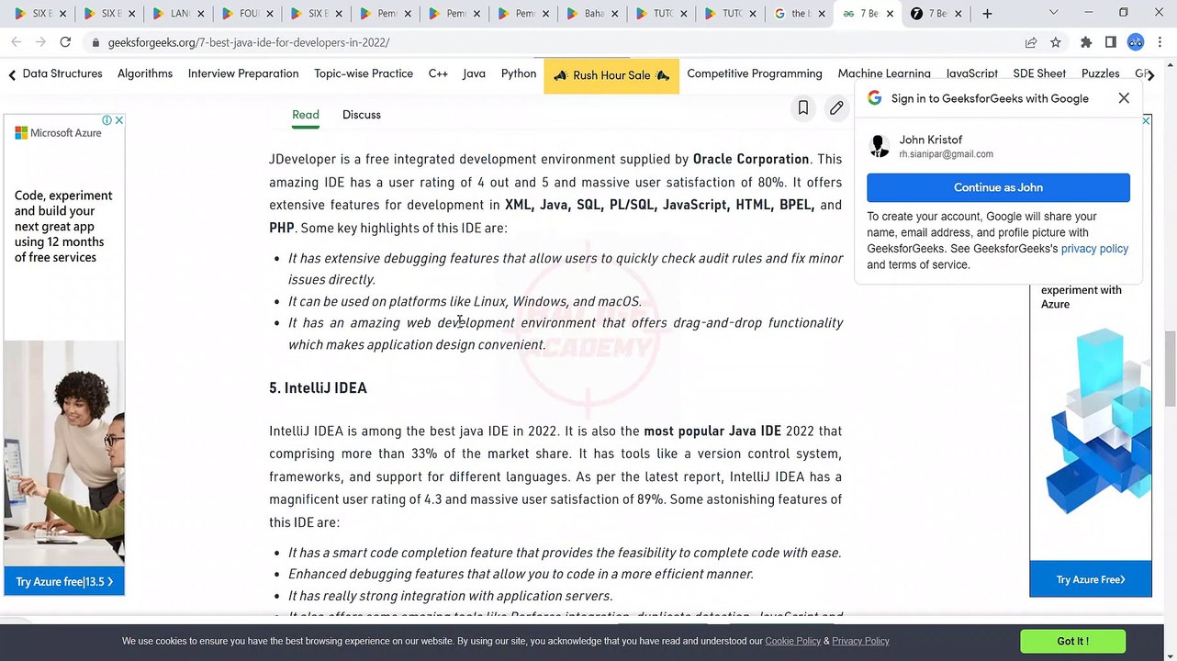Open Chrome's three-dot menu

[1161, 42]
